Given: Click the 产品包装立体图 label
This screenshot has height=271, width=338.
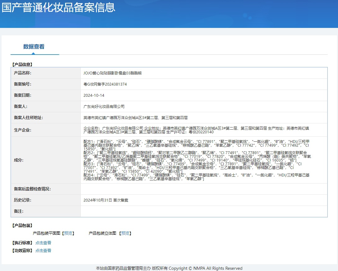Looking at the screenshot, I should (103, 233).
